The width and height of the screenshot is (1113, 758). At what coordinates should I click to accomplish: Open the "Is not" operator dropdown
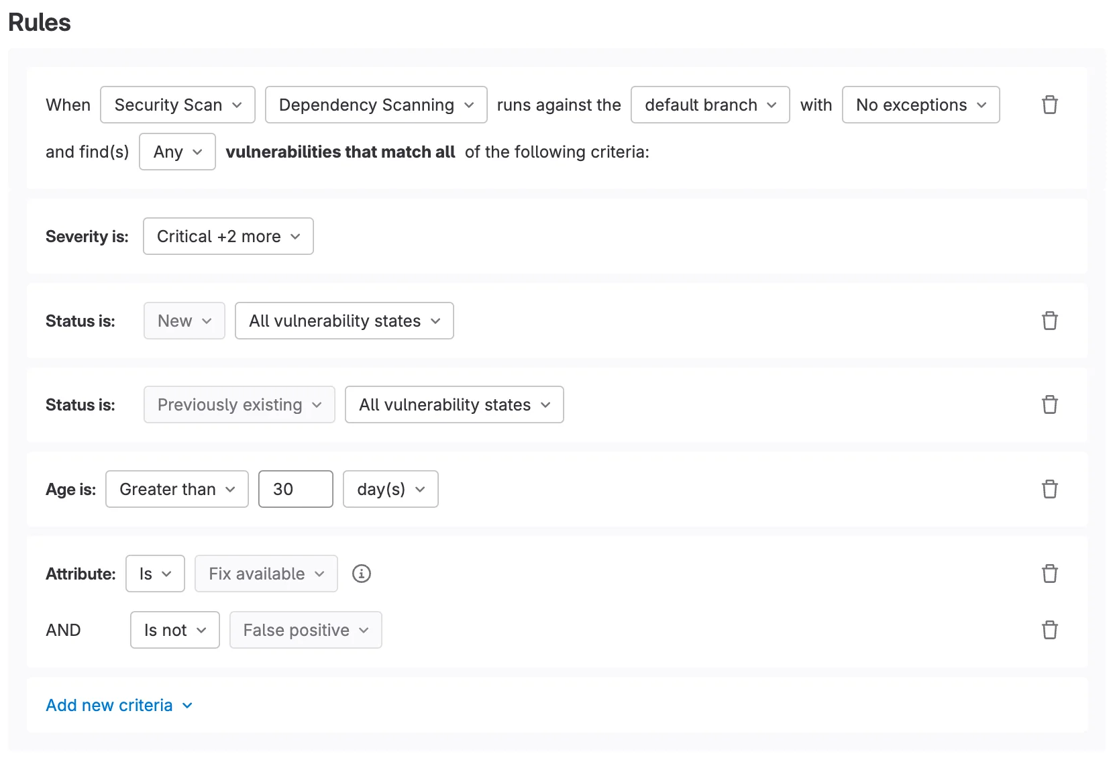pos(174,630)
